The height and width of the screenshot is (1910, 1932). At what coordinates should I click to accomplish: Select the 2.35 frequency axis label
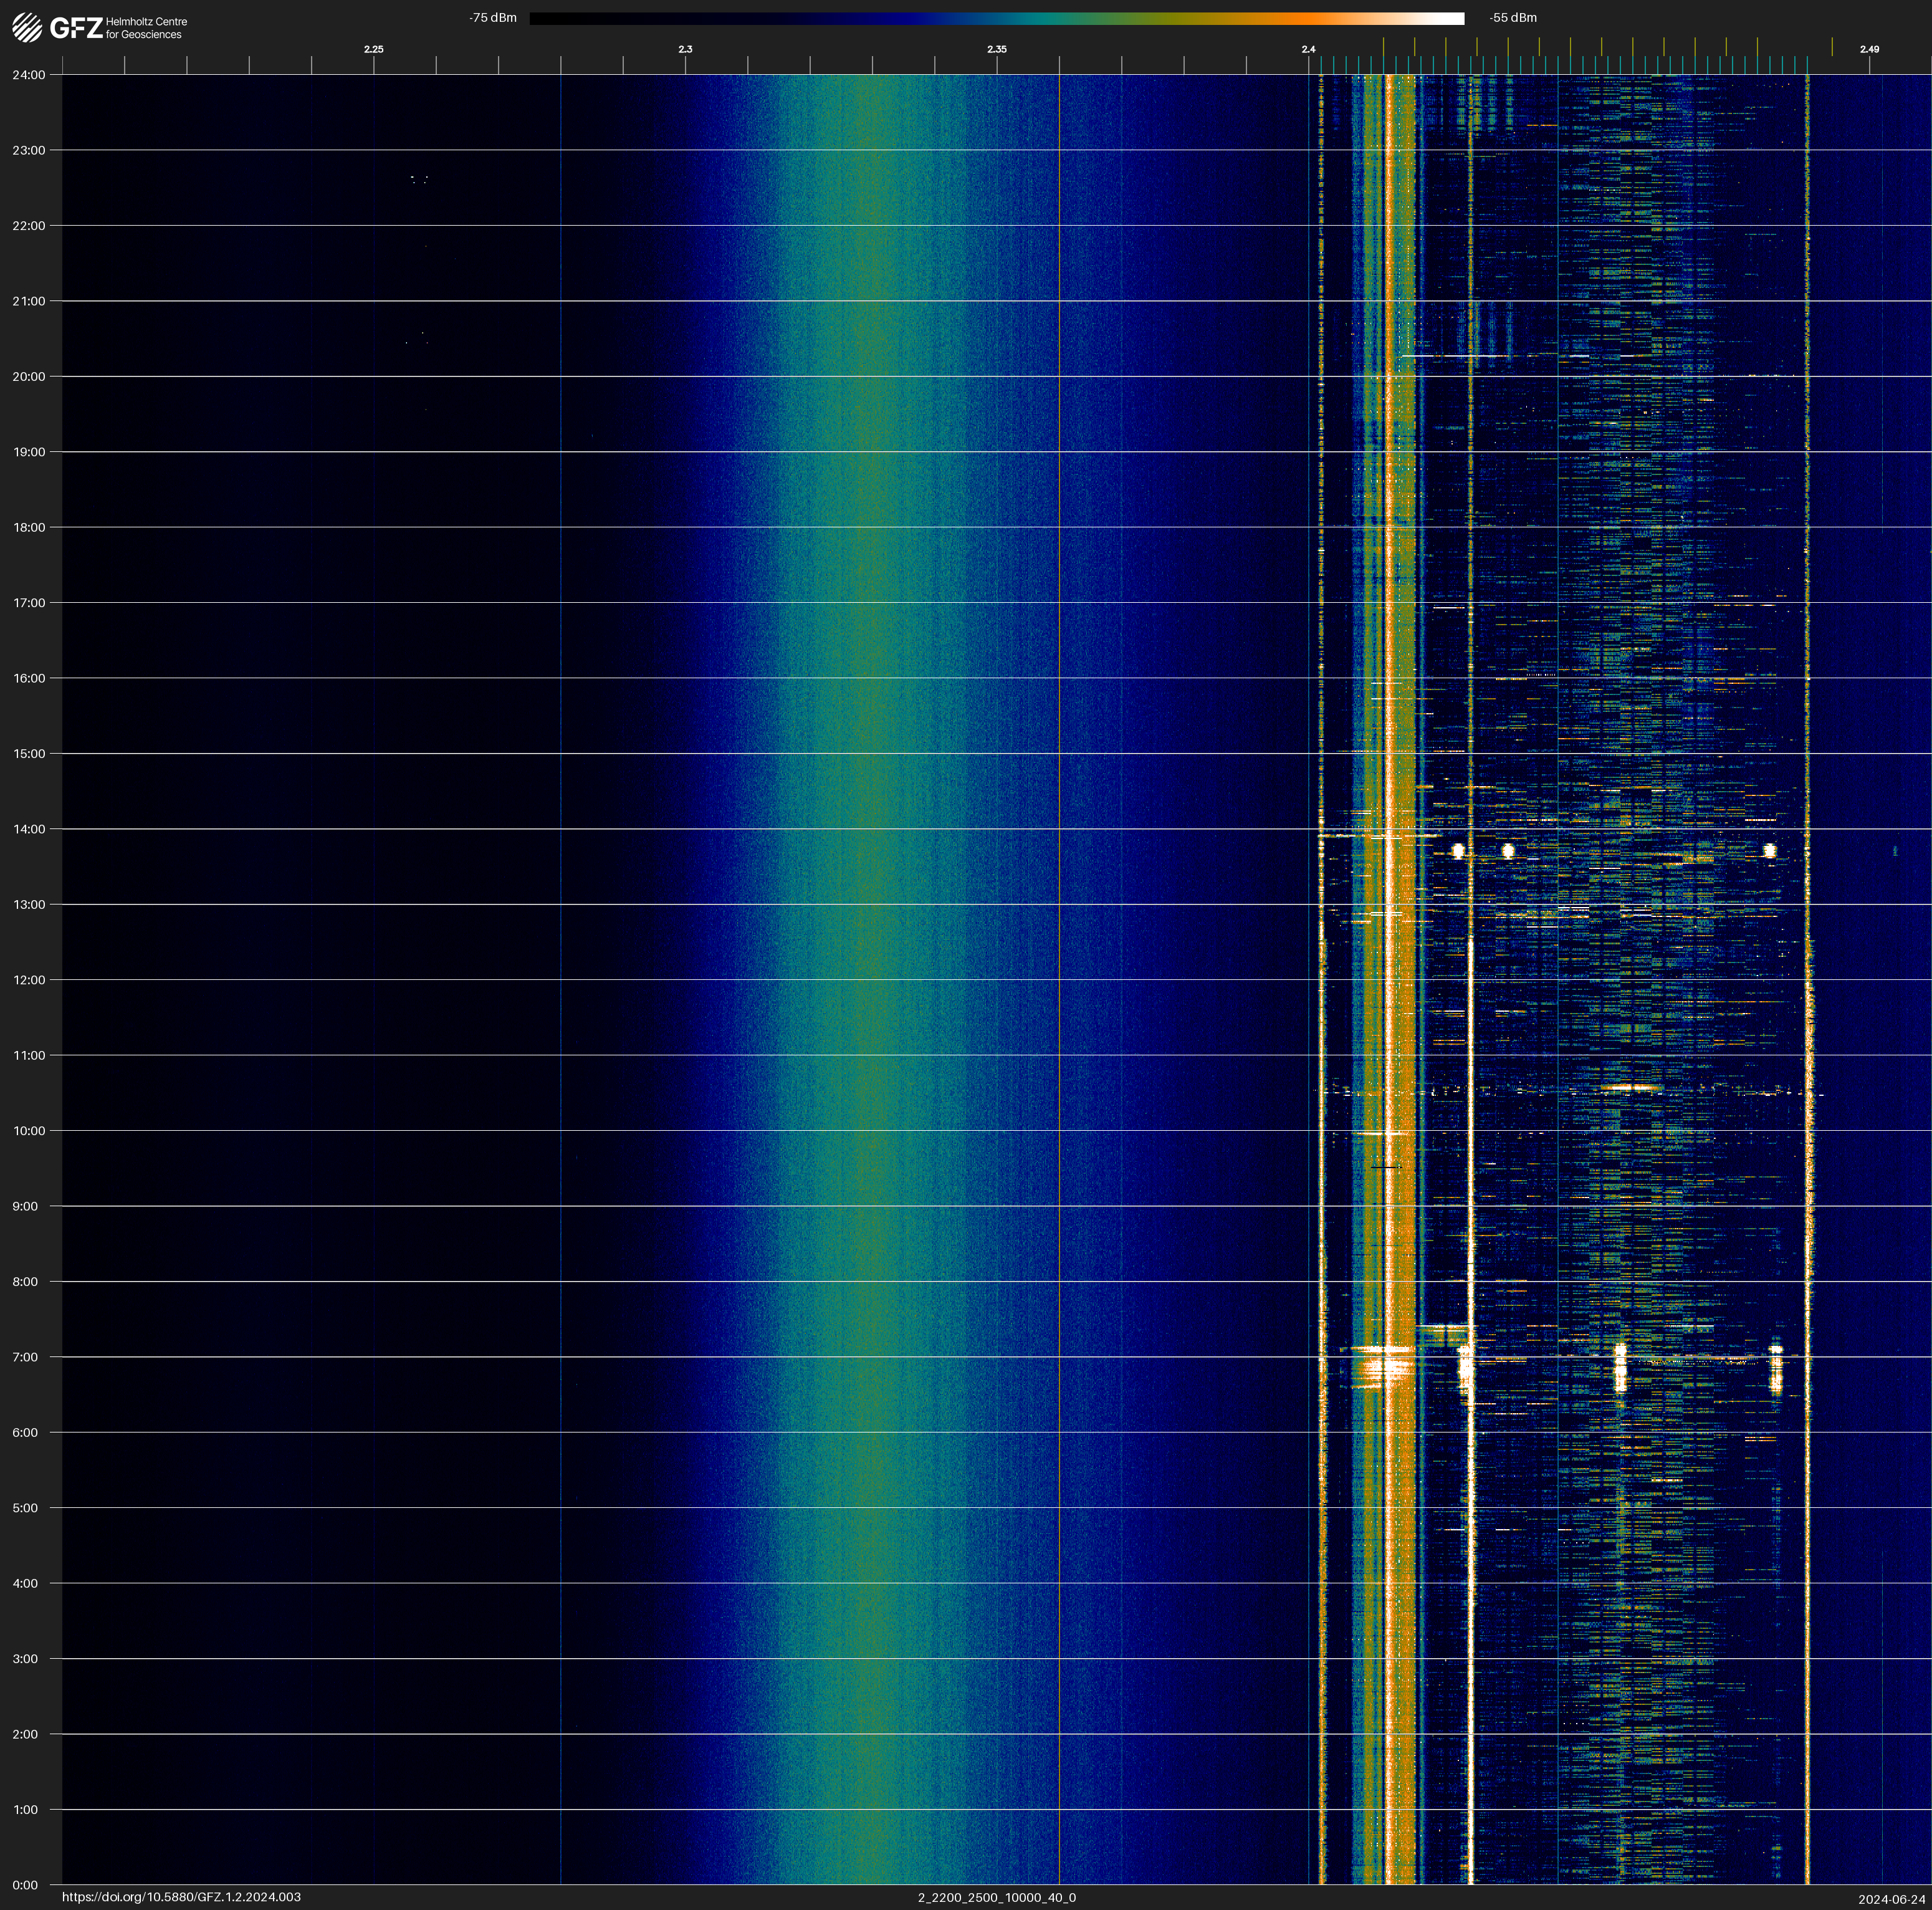point(996,49)
